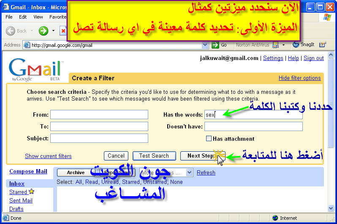This screenshot has height=224, width=337.
Task: Open the Forward button history dropdown
Action: [53, 31]
